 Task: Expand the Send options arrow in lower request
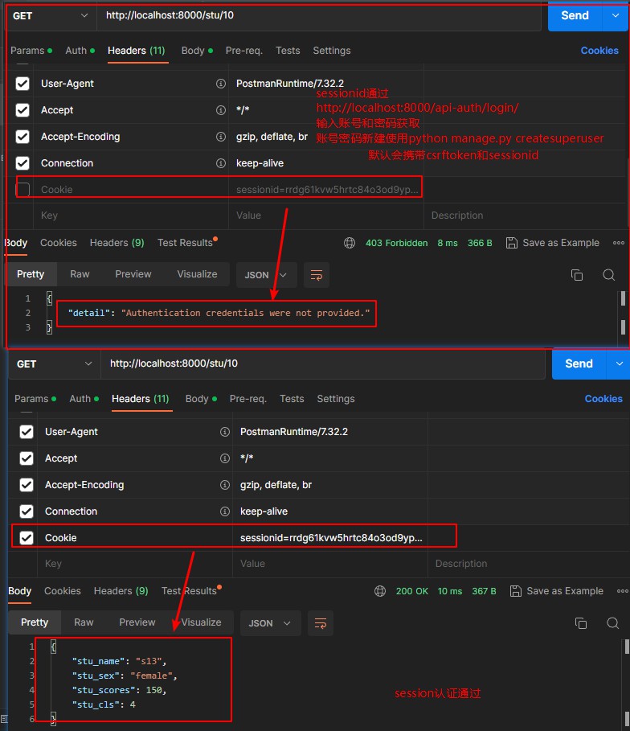[x=619, y=363]
